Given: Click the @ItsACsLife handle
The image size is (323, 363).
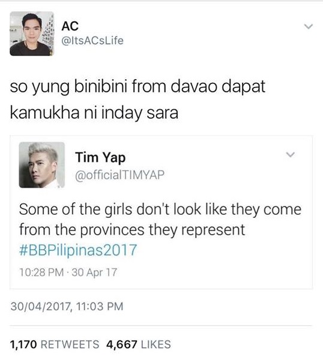Looking at the screenshot, I should pos(92,41).
